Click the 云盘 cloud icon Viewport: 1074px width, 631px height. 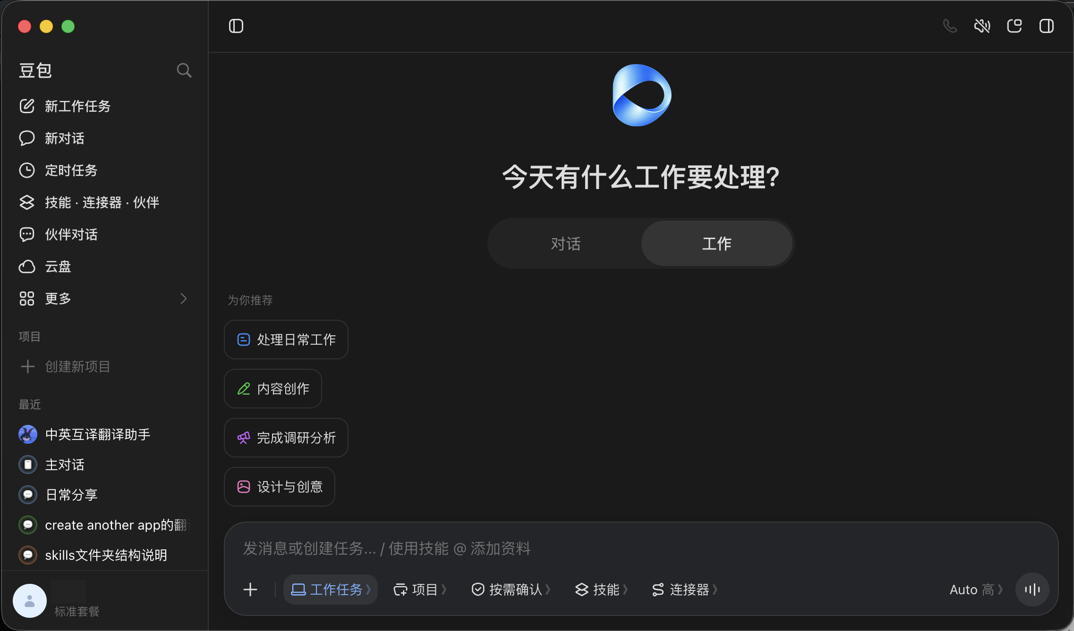(27, 266)
